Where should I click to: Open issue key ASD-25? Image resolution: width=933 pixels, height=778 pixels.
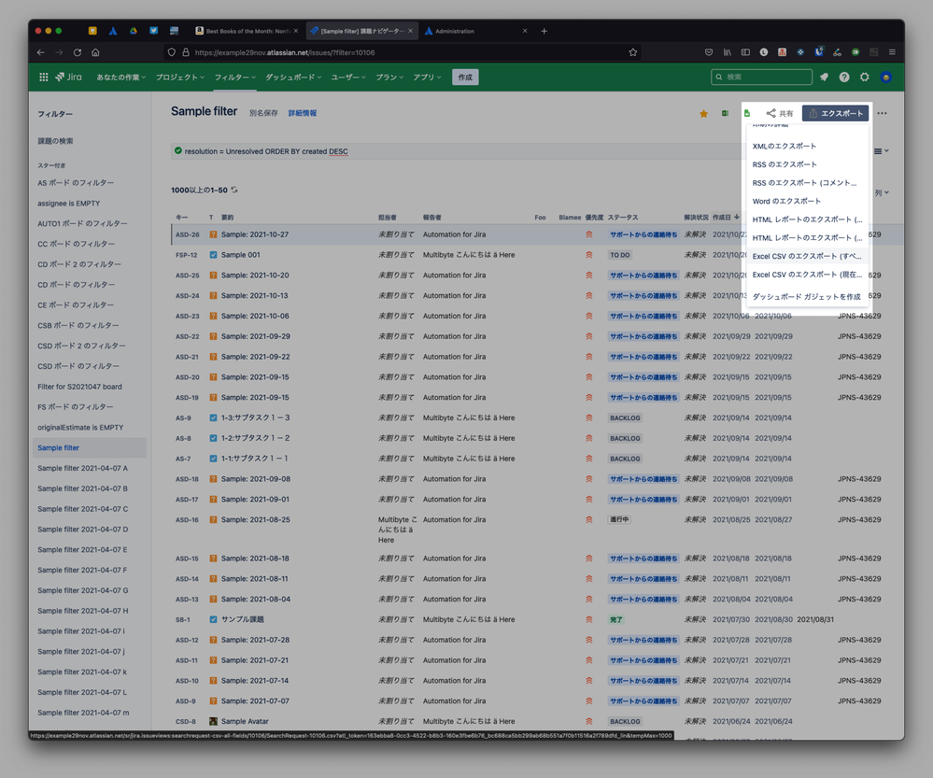click(x=188, y=276)
